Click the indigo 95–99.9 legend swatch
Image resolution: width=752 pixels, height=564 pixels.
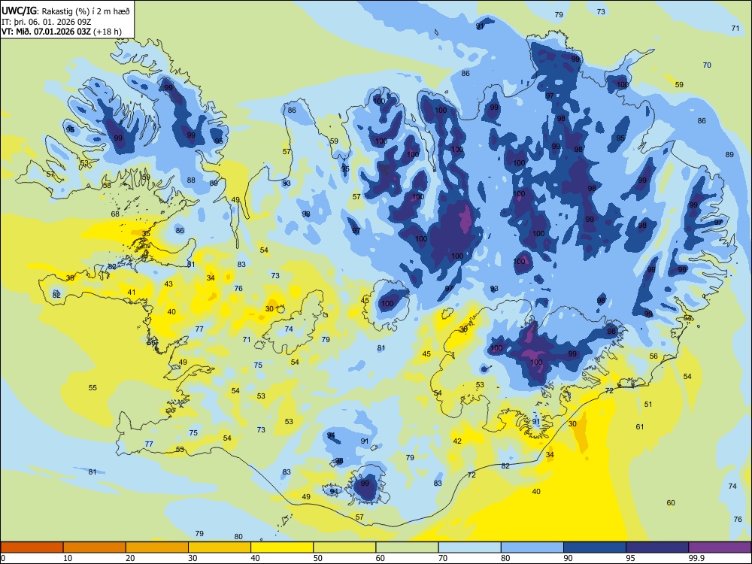coord(657,547)
